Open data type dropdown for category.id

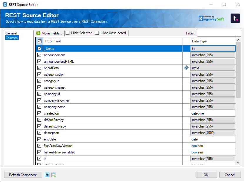(213, 81)
